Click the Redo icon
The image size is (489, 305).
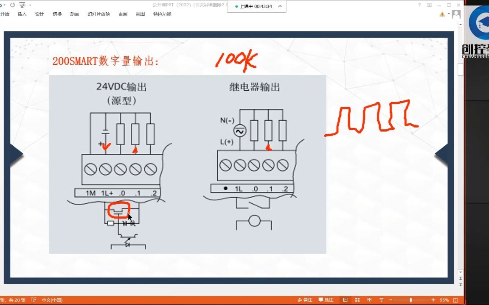pos(12,5)
